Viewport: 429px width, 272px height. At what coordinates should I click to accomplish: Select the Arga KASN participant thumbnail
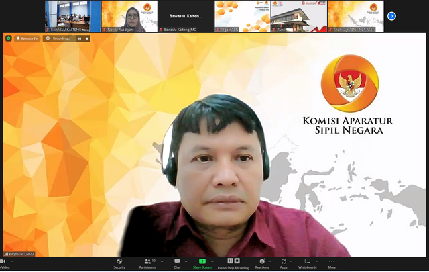tap(243, 16)
